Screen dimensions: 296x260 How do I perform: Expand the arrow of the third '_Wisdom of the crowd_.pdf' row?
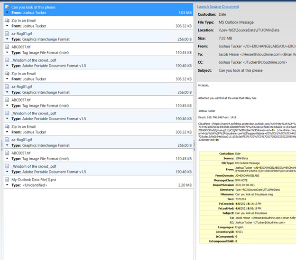(7, 172)
